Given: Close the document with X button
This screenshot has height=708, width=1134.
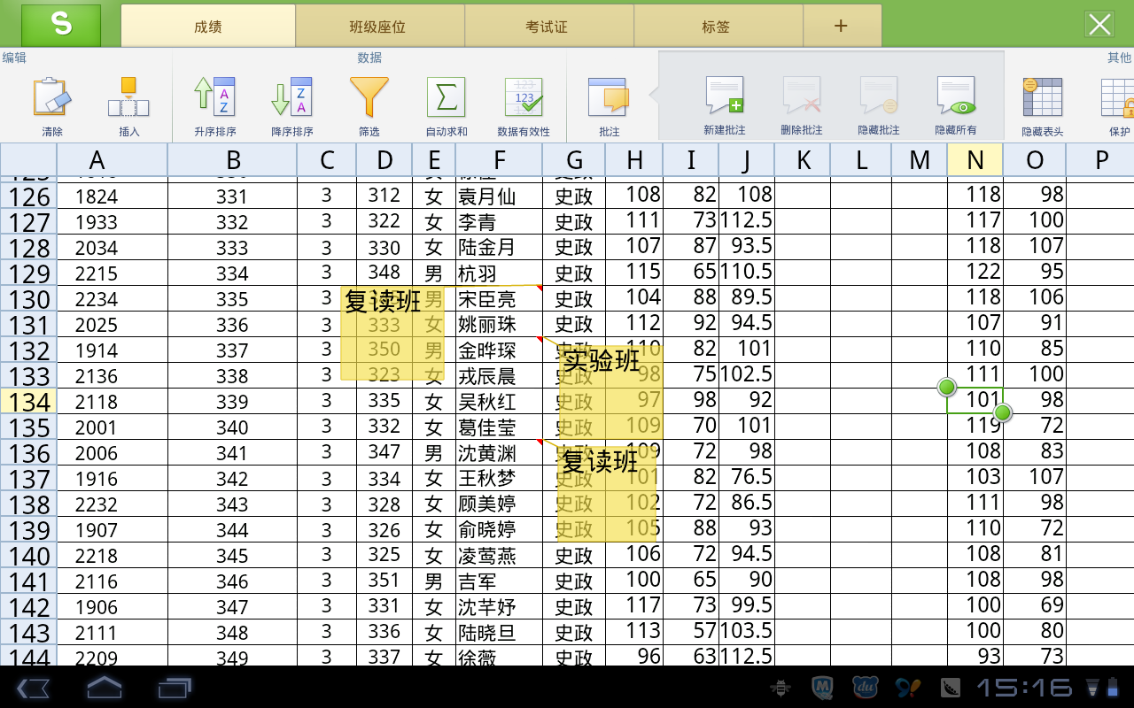Looking at the screenshot, I should pos(1099,25).
